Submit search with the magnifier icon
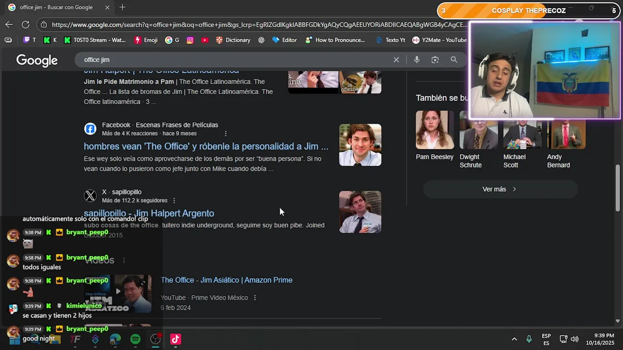The image size is (623, 350). 454,60
